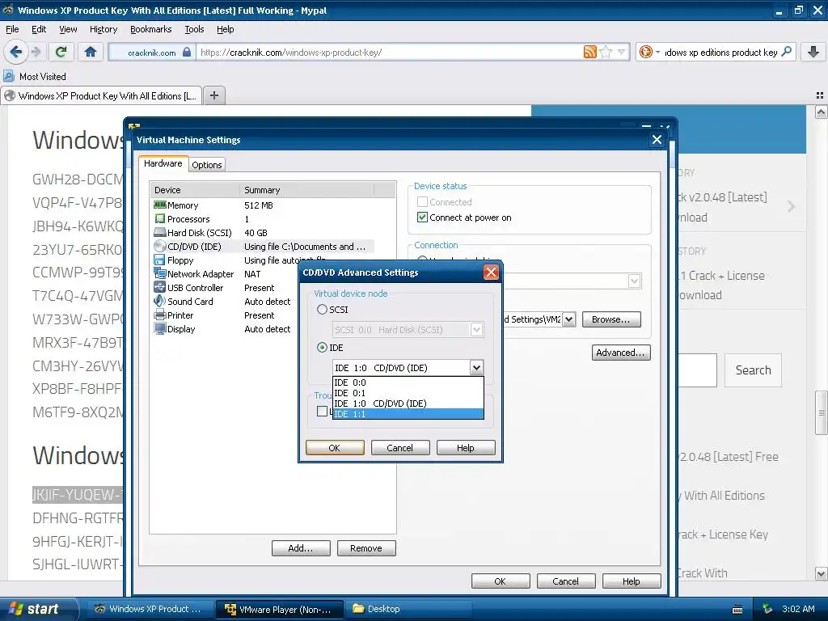Choose IDE 0:1 from the list

point(408,393)
